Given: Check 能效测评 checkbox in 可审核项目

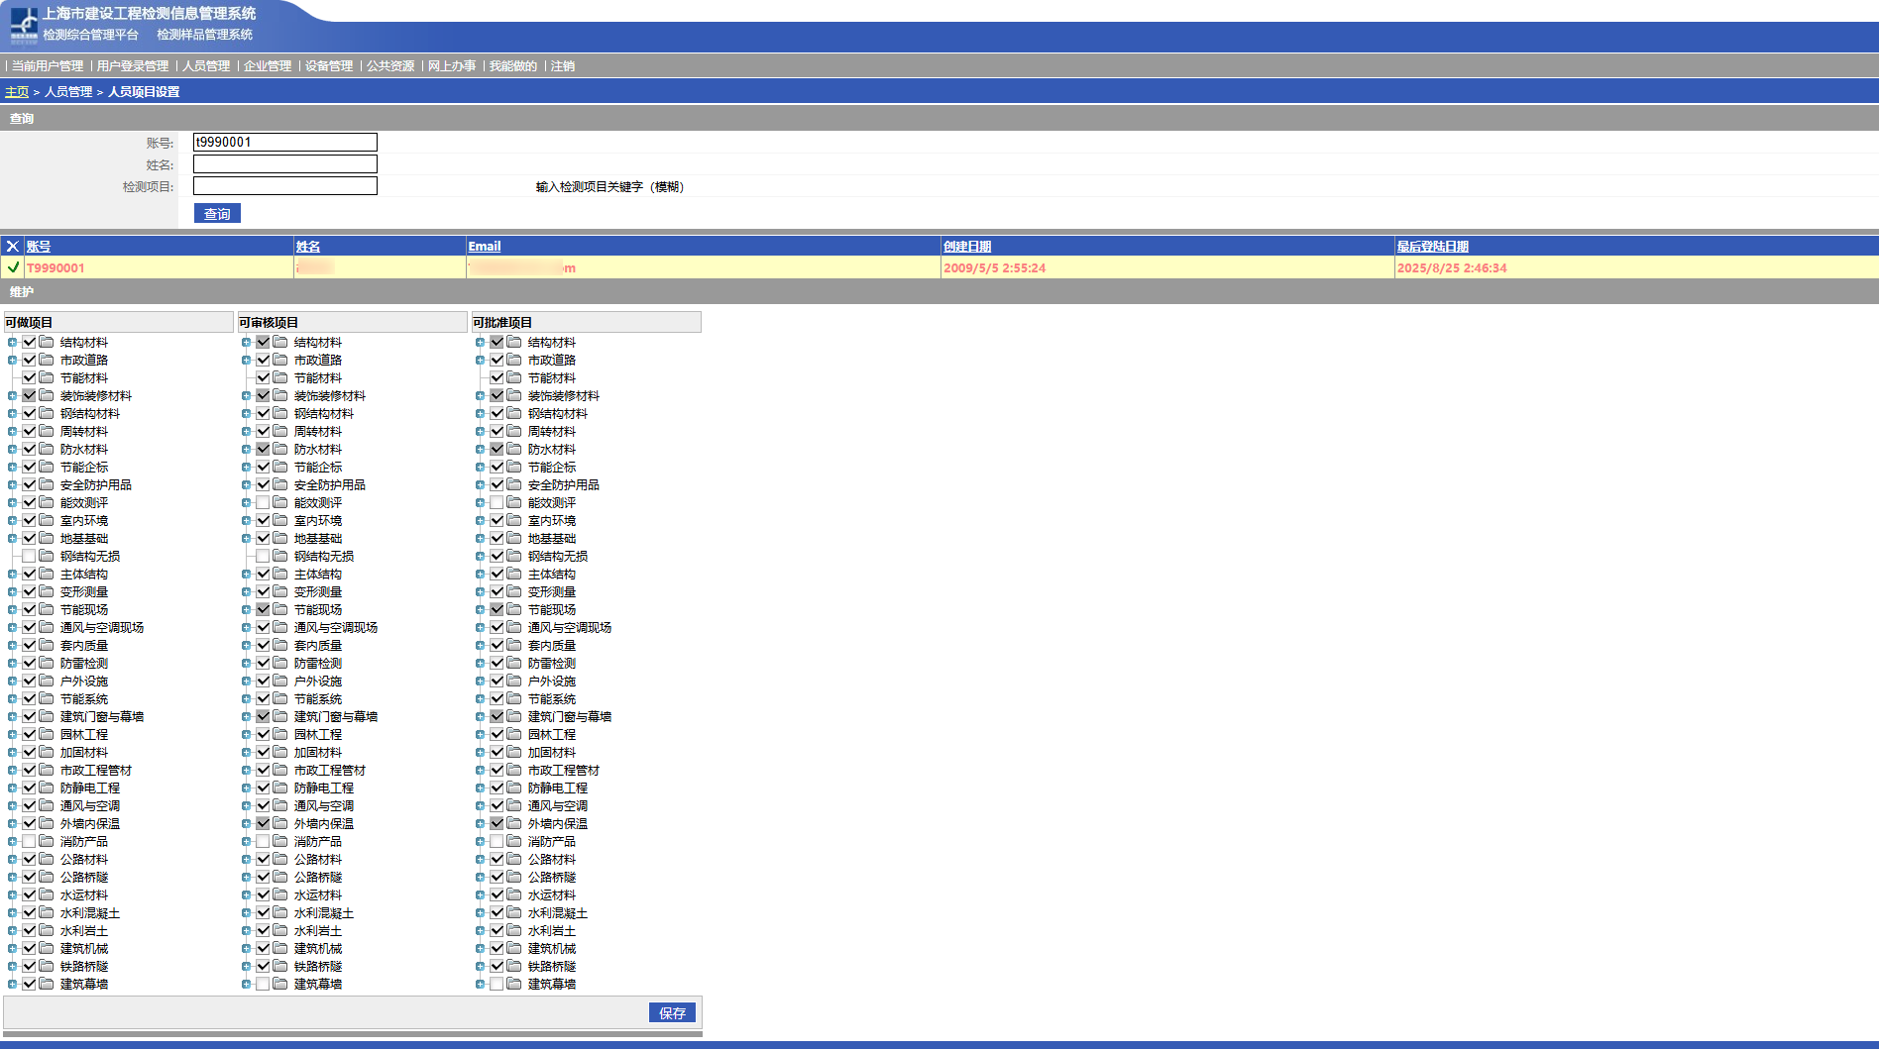Looking at the screenshot, I should coord(264,503).
